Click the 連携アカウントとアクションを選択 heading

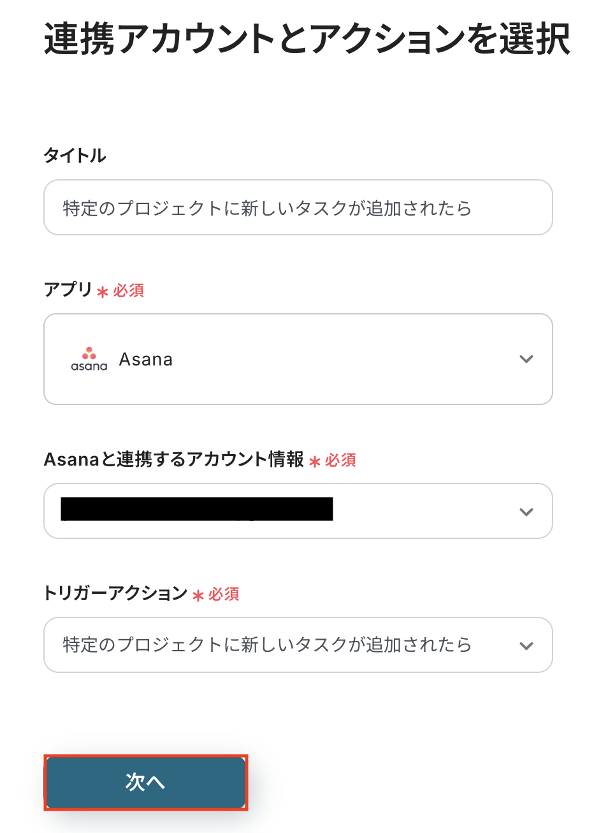click(307, 39)
